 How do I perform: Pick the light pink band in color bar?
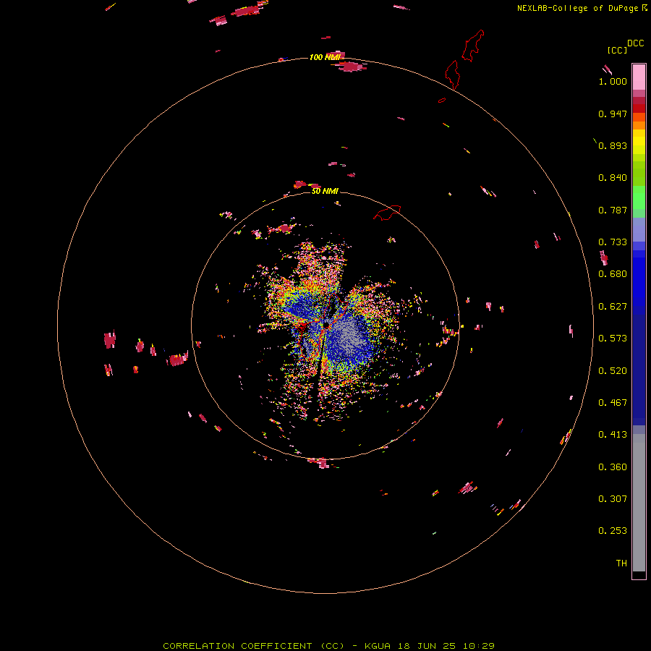pos(639,77)
